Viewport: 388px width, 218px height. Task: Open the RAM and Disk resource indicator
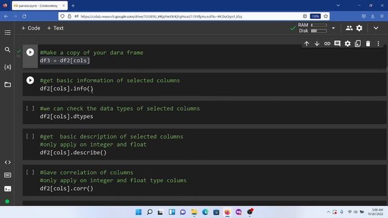313,28
